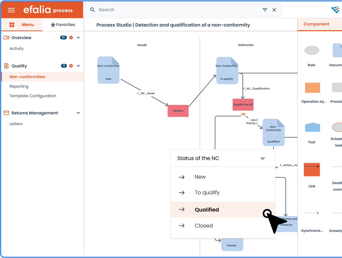Choose Closed in the status list
342x258 pixels.
pyautogui.click(x=223, y=225)
